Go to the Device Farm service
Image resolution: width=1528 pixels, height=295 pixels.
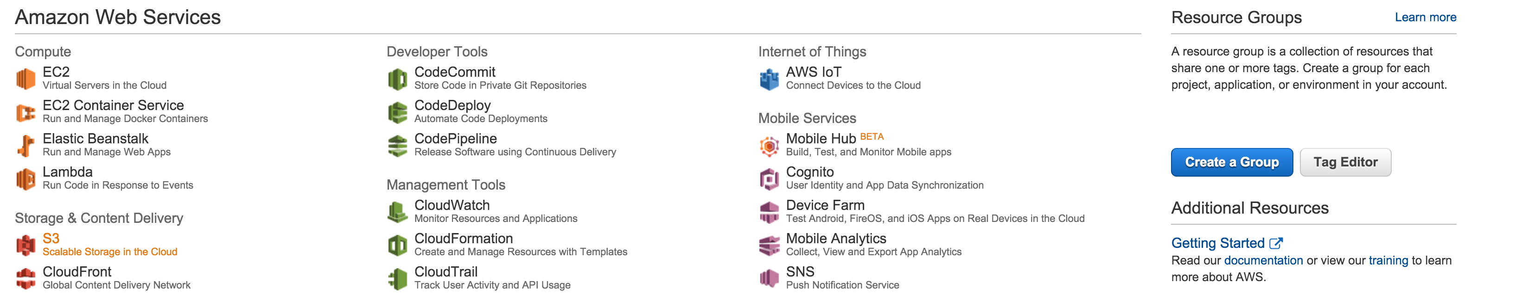(825, 205)
